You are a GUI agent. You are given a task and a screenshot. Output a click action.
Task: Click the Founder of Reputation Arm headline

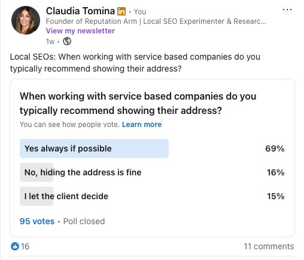point(156,21)
